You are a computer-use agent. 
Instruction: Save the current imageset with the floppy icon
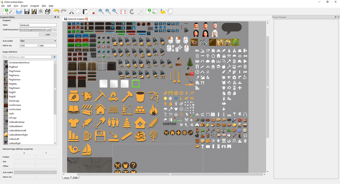[27, 11]
